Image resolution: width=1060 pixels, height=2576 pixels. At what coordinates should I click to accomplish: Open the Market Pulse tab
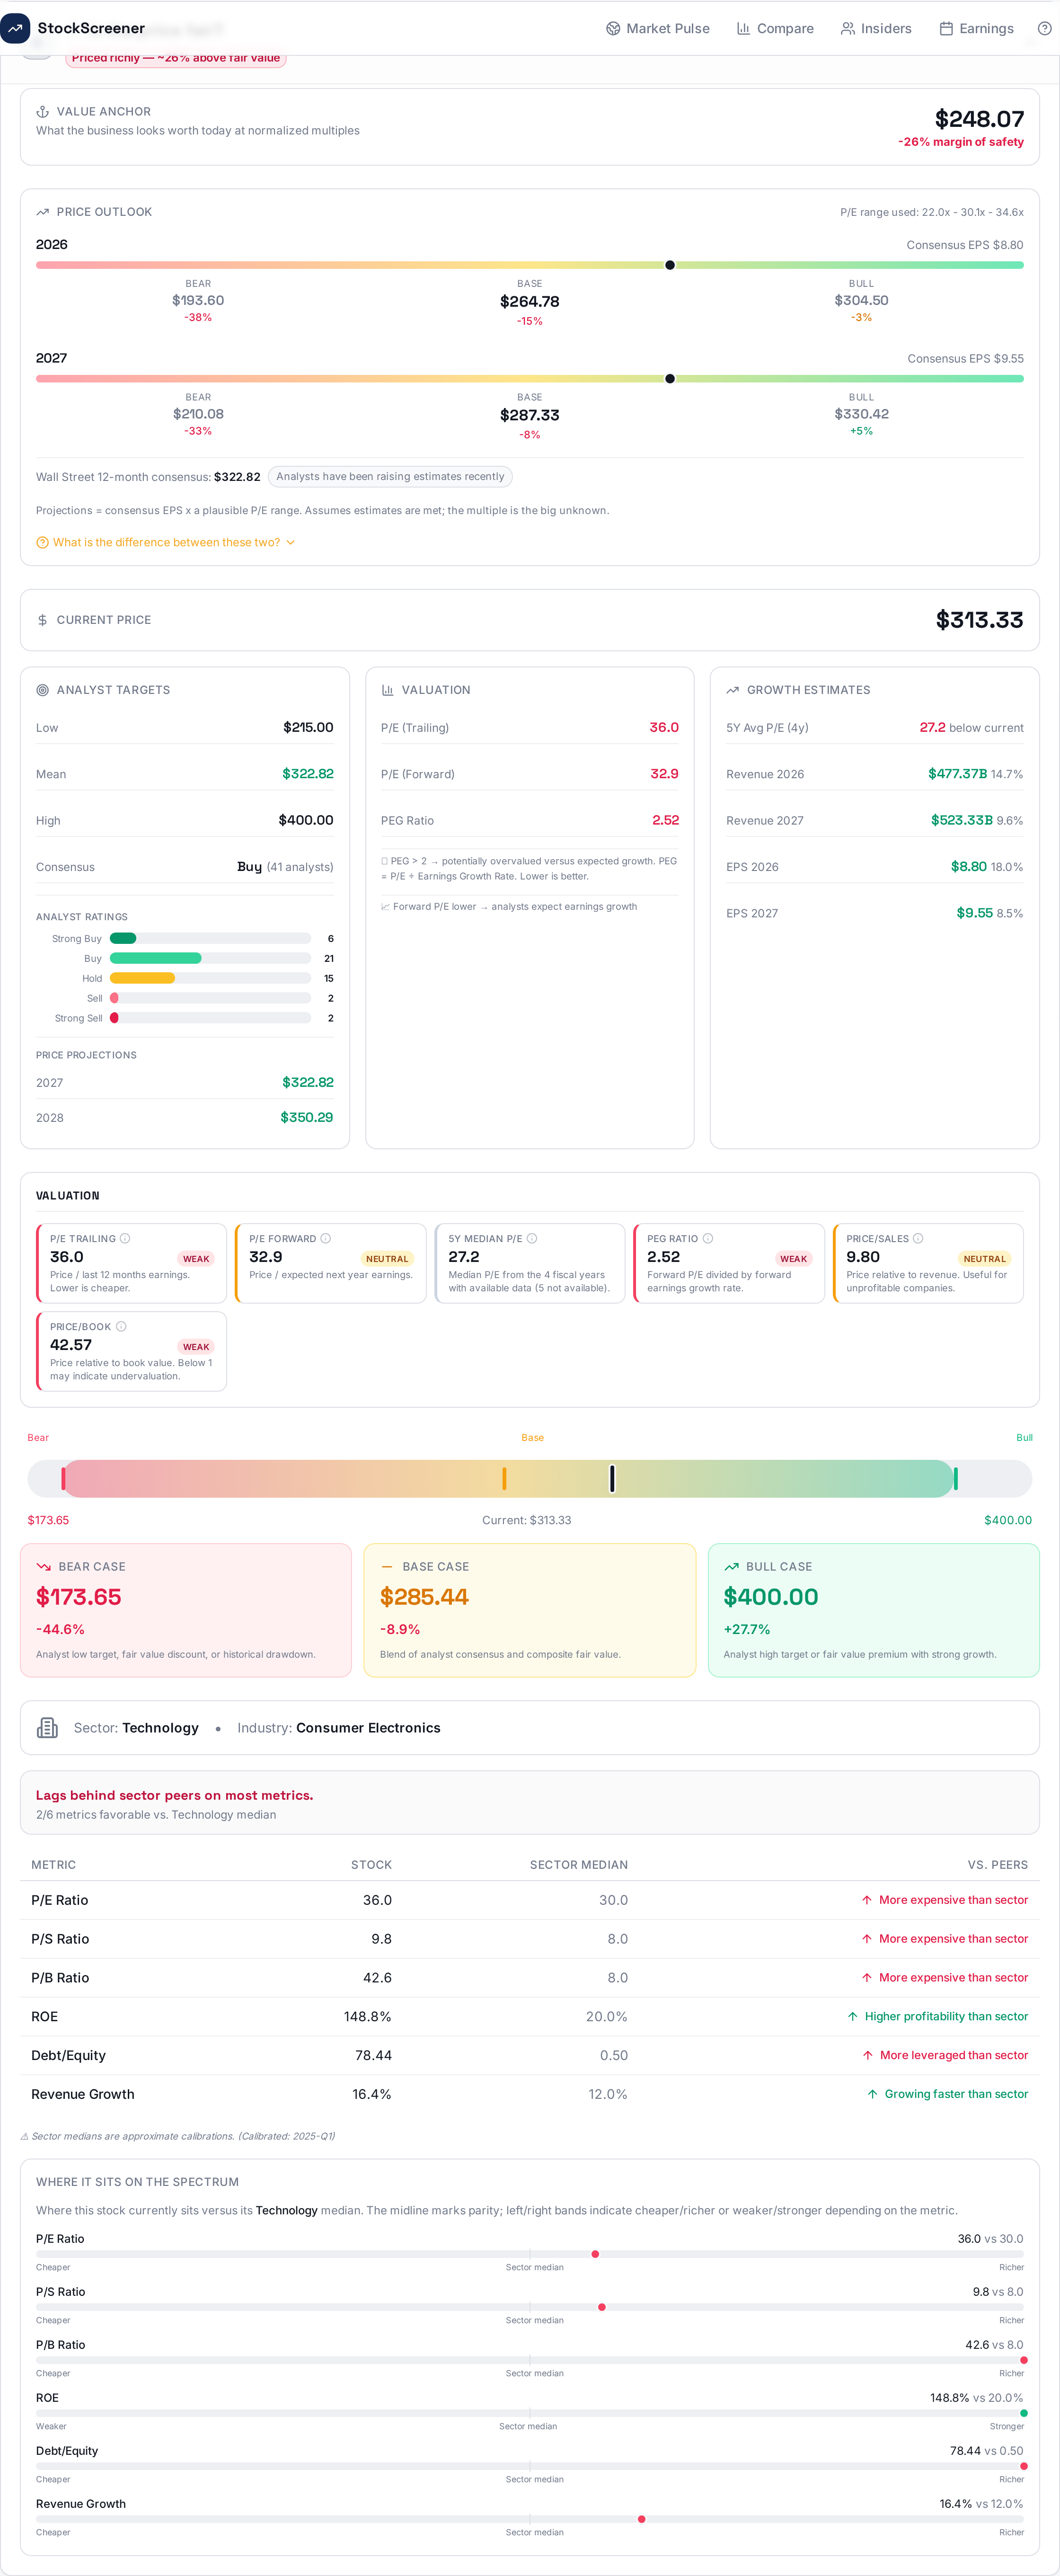tap(658, 28)
